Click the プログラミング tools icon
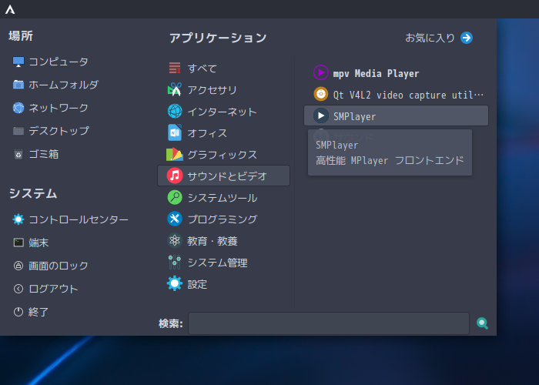This screenshot has width=539, height=385. [x=175, y=219]
